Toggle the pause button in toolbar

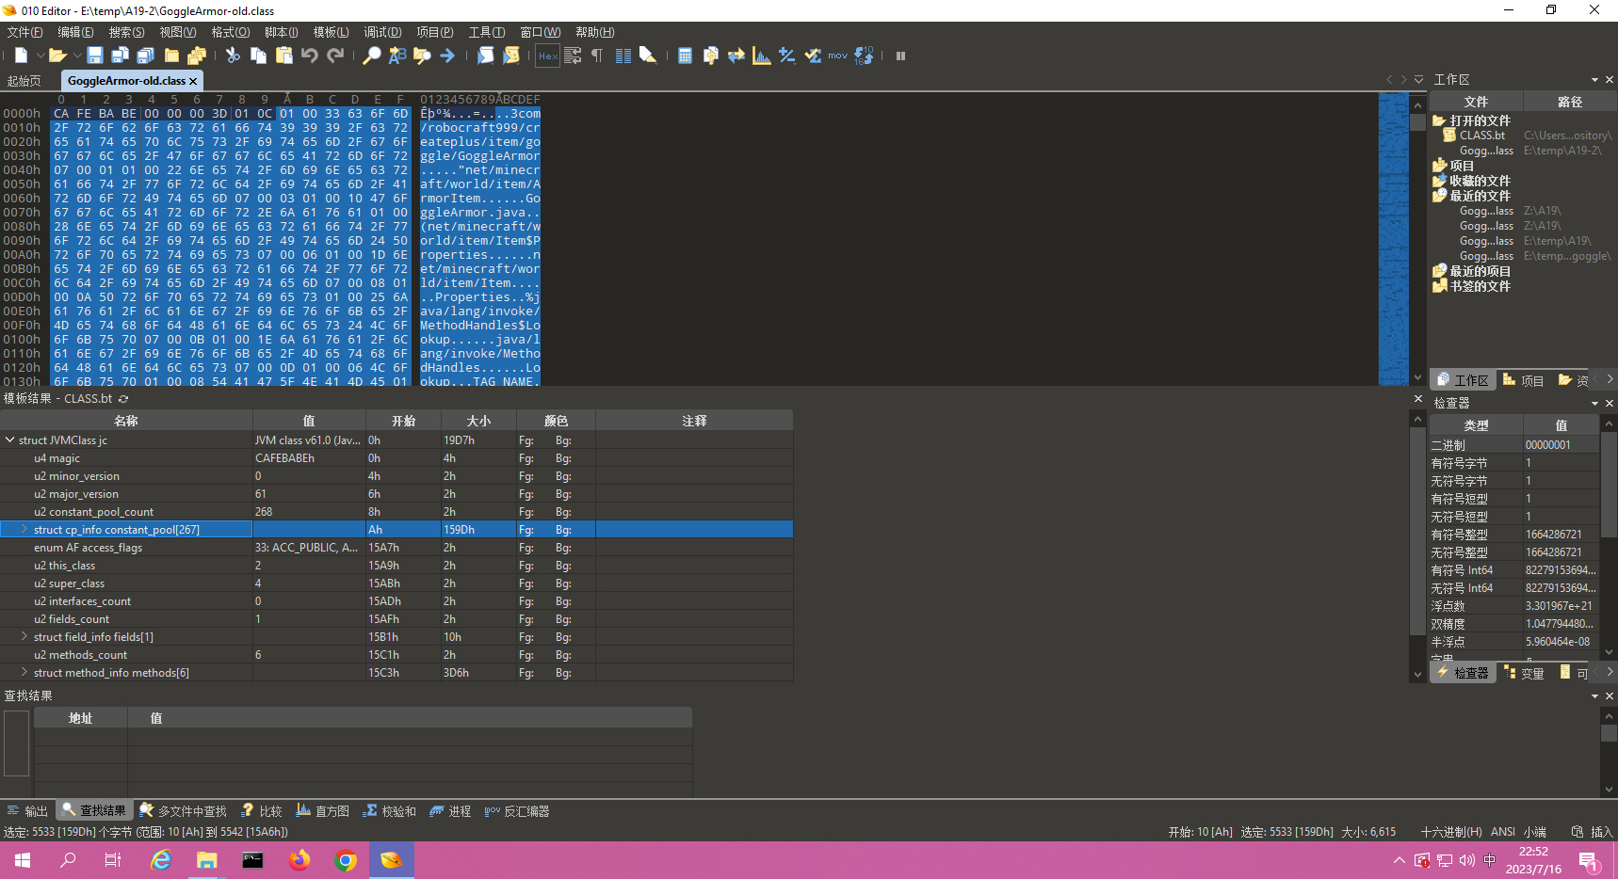(x=900, y=56)
